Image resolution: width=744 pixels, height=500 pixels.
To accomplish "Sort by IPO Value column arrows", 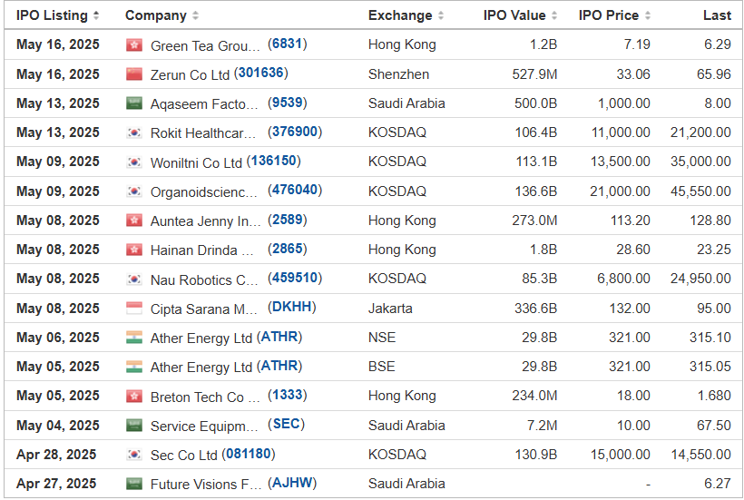I will 554,15.
